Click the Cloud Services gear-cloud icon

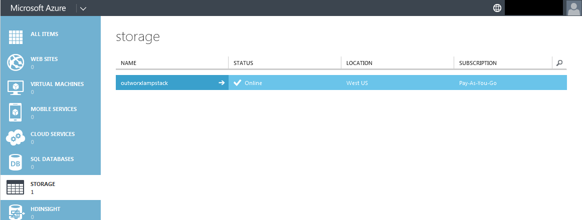(x=16, y=137)
